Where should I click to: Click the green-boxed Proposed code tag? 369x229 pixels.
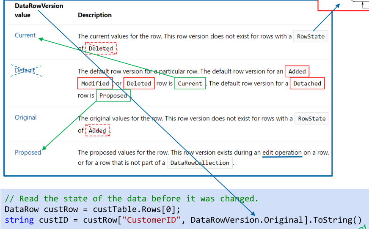(x=113, y=95)
